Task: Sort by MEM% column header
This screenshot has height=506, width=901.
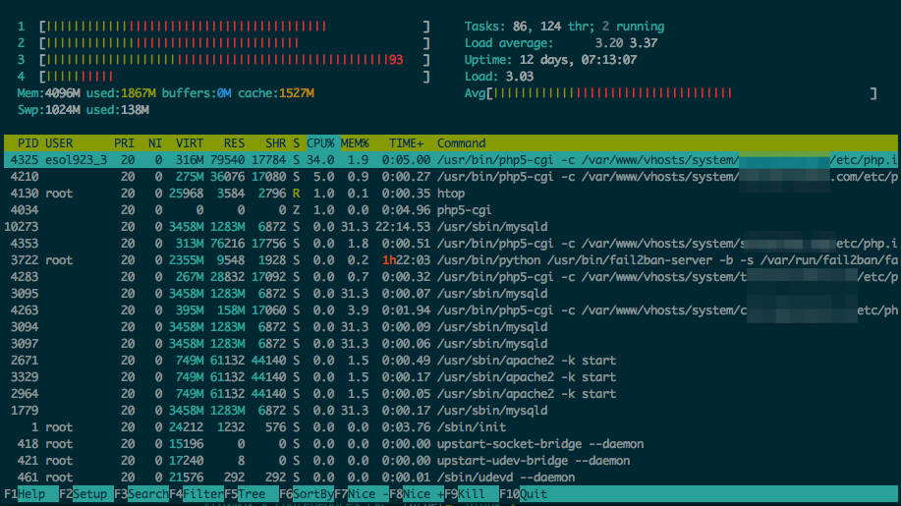Action: pos(355,143)
